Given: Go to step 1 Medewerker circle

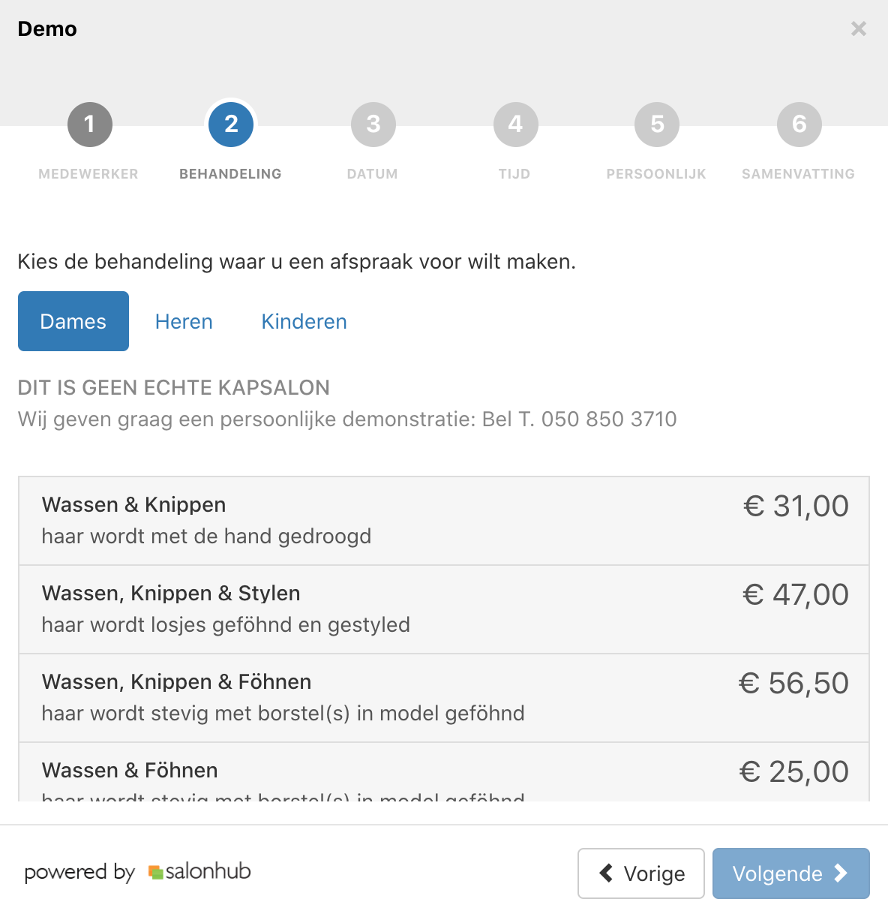Looking at the screenshot, I should tap(89, 125).
